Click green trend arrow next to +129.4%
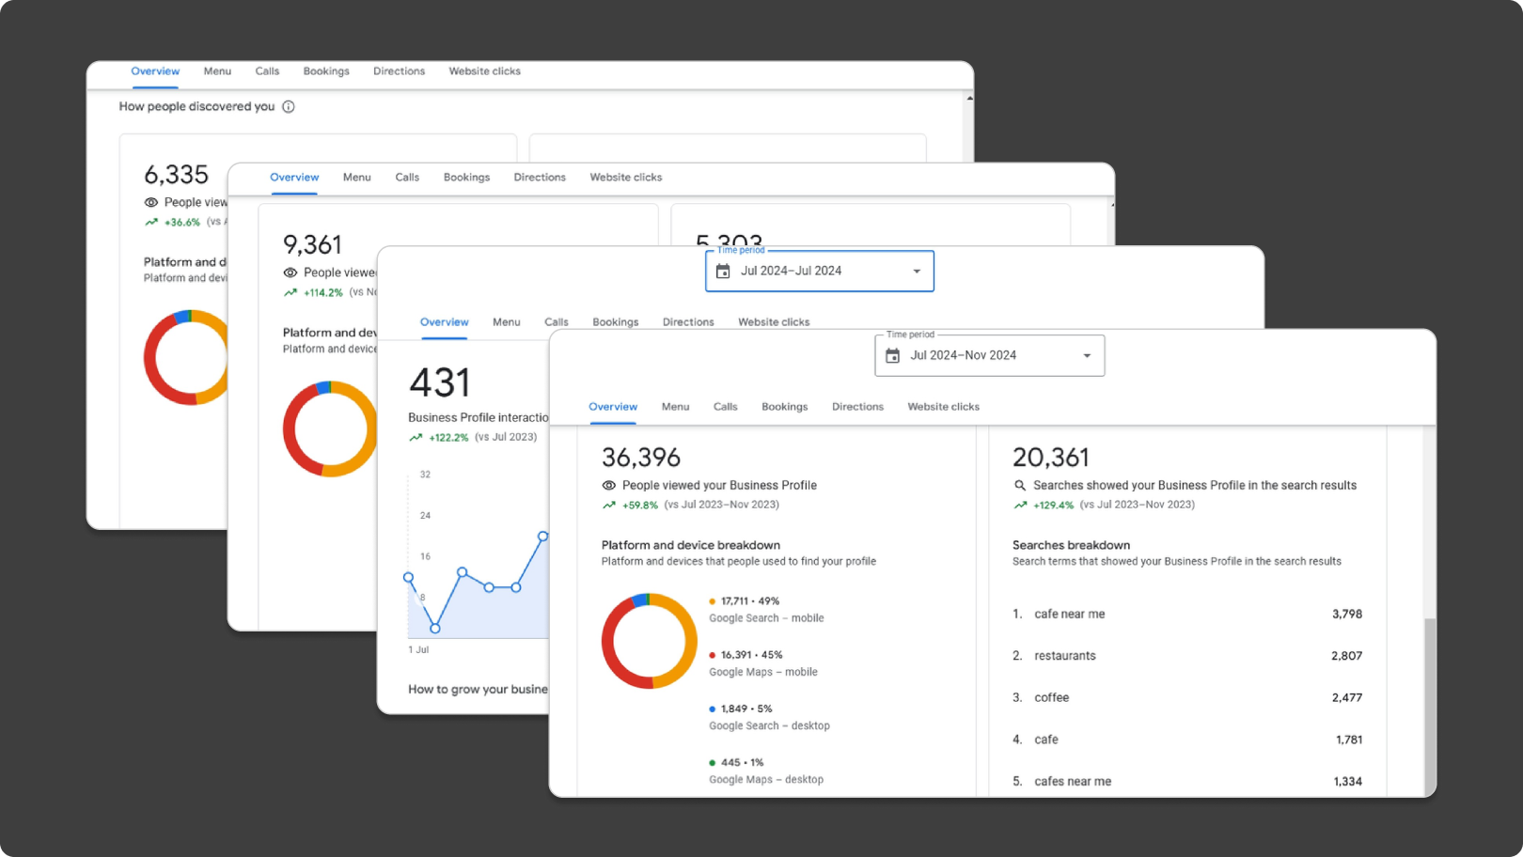Screen dimensions: 1523x857 pos(1020,506)
